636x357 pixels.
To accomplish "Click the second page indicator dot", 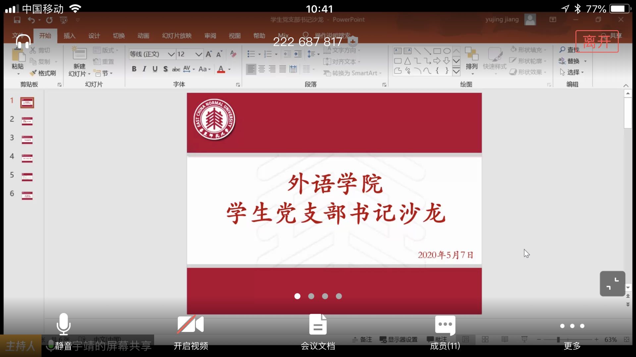I will [x=311, y=296].
